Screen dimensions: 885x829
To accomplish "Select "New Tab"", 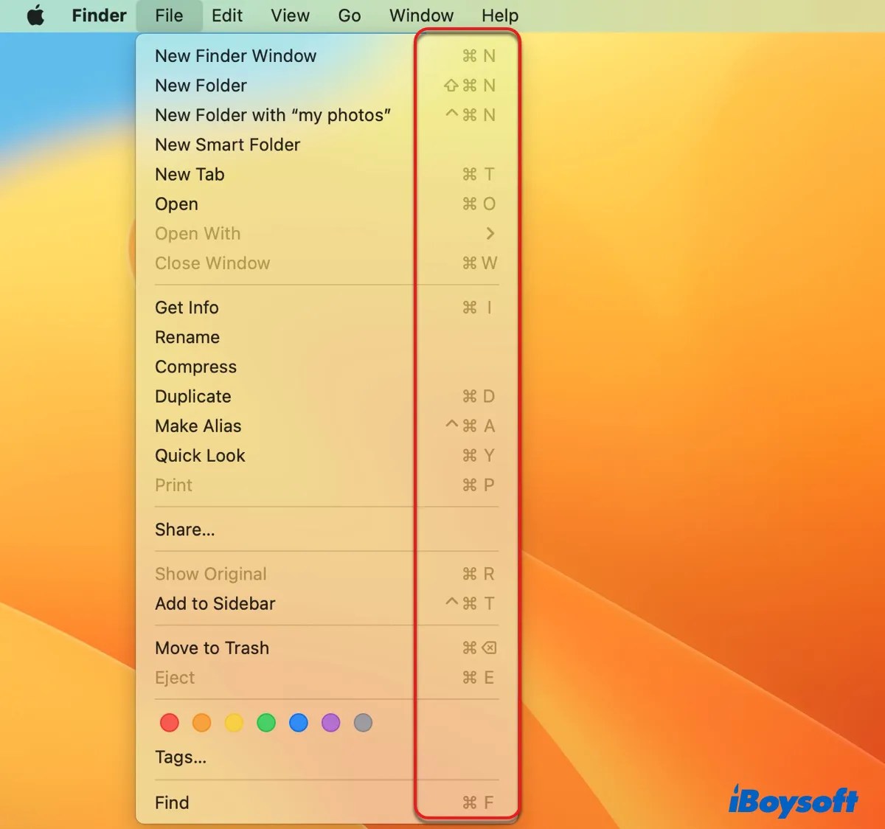I will 190,174.
